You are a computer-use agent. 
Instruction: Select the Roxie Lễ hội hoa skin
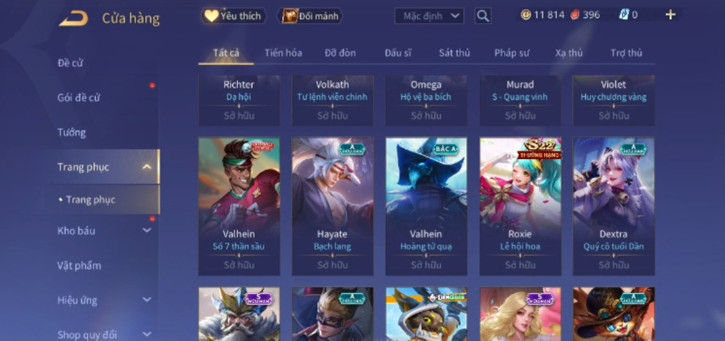tap(520, 207)
